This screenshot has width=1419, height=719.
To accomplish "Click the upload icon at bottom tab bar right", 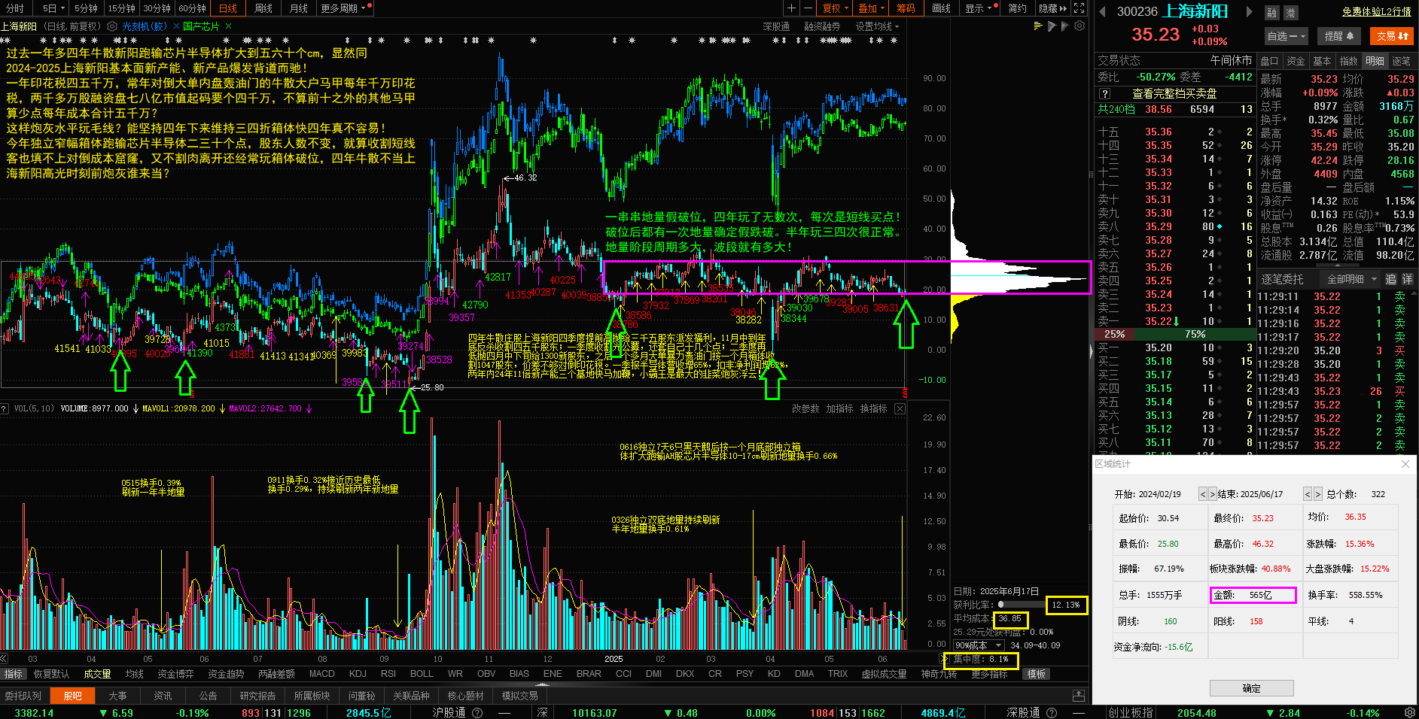I will tap(1078, 696).
